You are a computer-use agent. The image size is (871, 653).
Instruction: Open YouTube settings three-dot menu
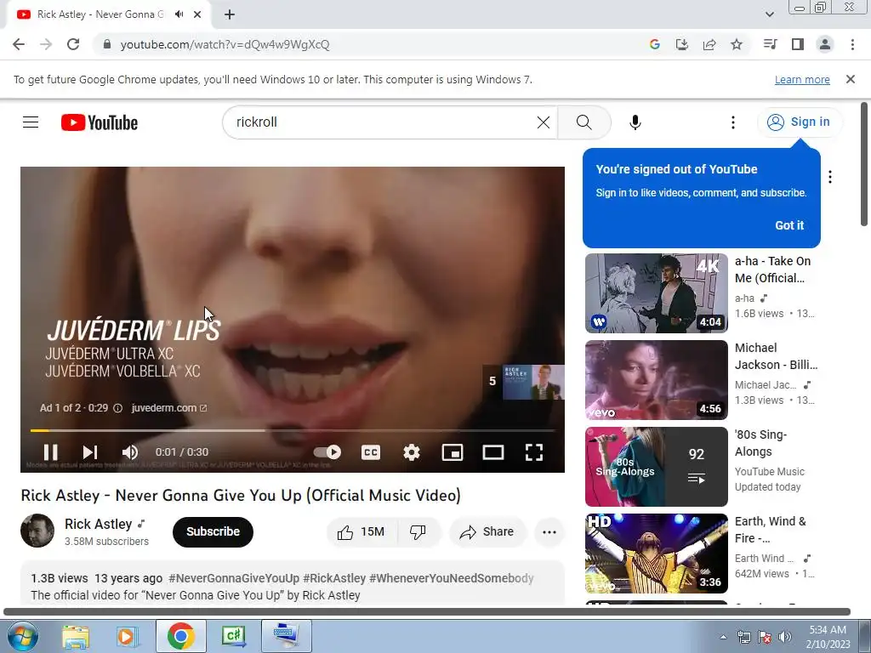pyautogui.click(x=733, y=122)
